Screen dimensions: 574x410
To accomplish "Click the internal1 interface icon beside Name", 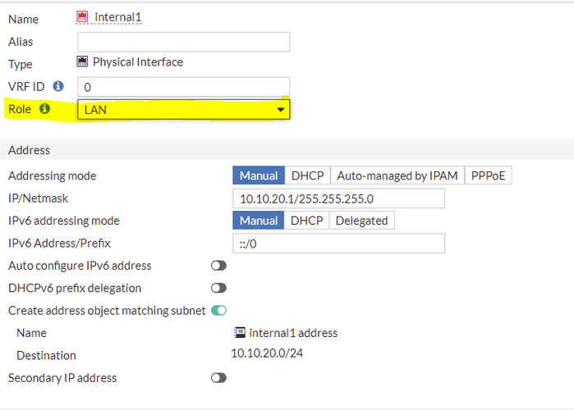I will coord(81,17).
